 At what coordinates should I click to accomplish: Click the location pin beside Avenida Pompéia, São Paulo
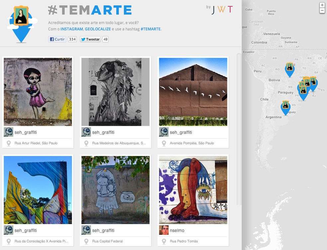tap(164, 143)
